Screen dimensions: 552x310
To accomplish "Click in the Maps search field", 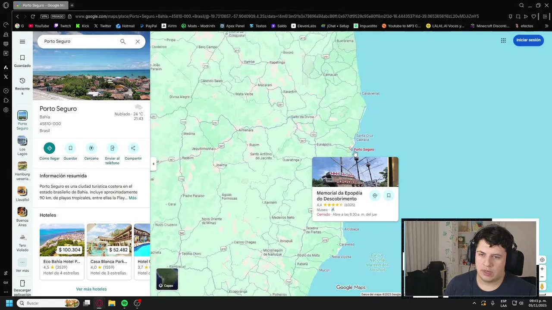I will (80, 41).
